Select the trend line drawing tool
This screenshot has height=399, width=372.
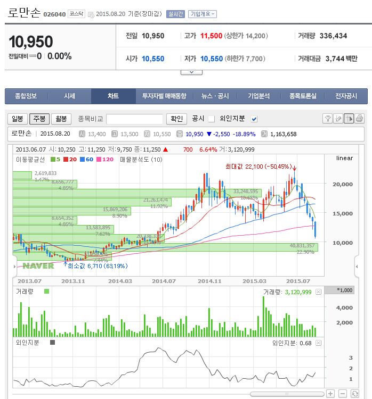338,119
